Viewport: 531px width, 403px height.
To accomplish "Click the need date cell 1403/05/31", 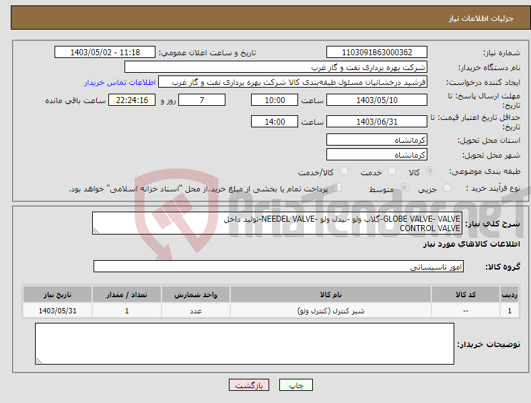I will pos(58,311).
